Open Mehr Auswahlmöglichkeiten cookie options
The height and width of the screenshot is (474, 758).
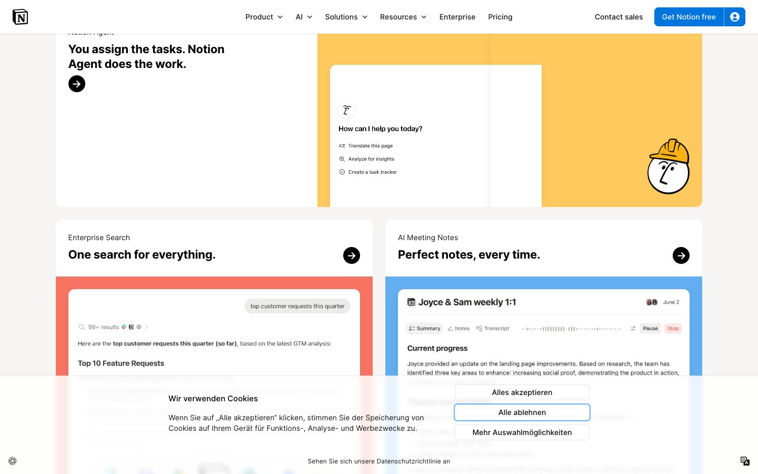[522, 432]
